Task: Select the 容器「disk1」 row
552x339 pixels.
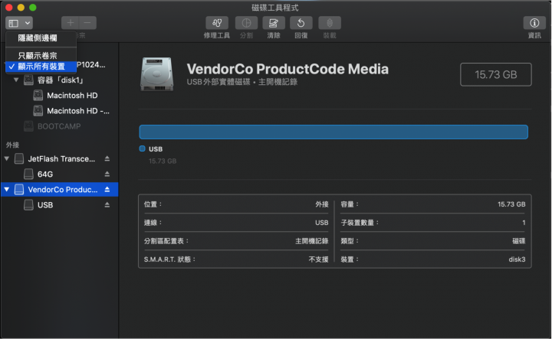Action: (x=60, y=80)
